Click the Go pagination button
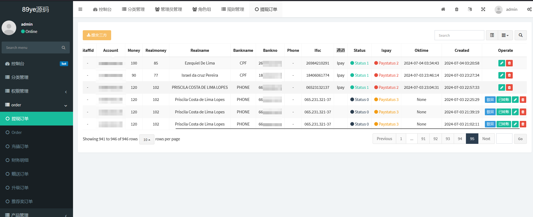 (520, 139)
